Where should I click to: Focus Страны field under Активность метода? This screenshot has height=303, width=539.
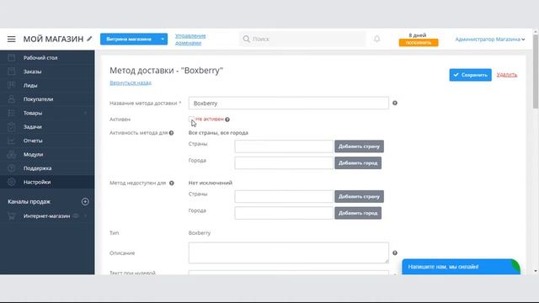pos(284,146)
